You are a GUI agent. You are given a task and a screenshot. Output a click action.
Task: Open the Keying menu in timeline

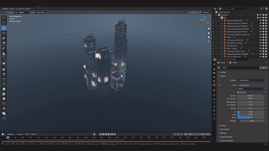coord(20,134)
